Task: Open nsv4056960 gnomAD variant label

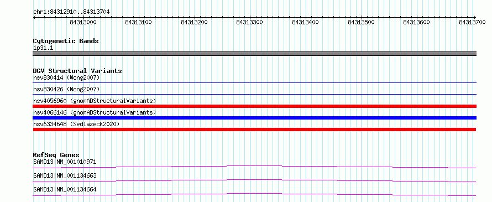Action: (95, 101)
